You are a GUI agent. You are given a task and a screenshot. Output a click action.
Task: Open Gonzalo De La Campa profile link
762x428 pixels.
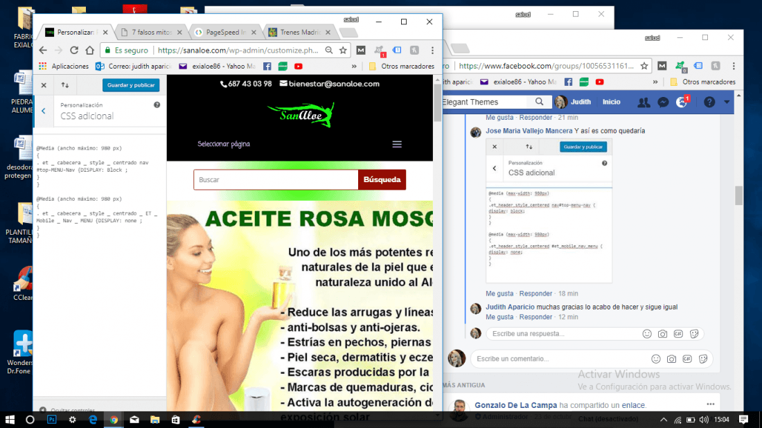[515, 405]
